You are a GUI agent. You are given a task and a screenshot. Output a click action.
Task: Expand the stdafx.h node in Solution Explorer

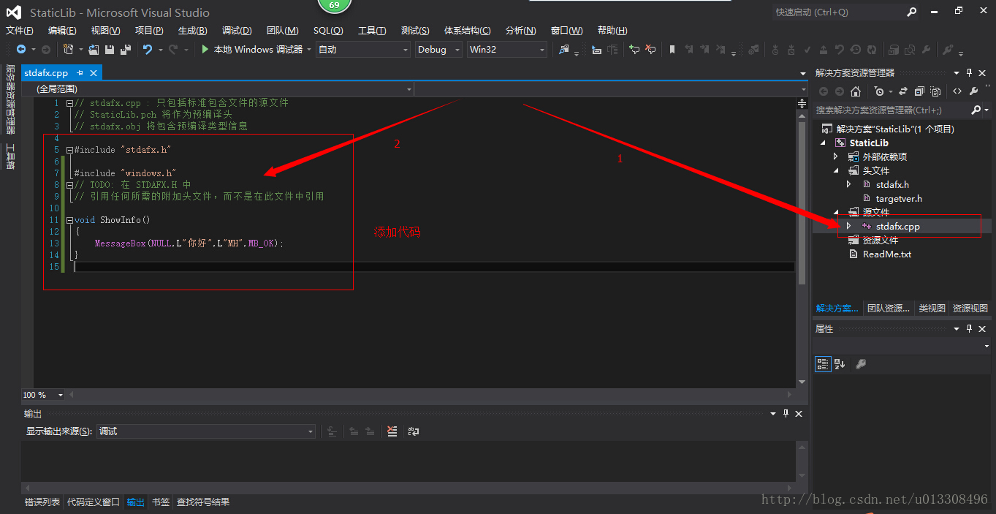[848, 184]
